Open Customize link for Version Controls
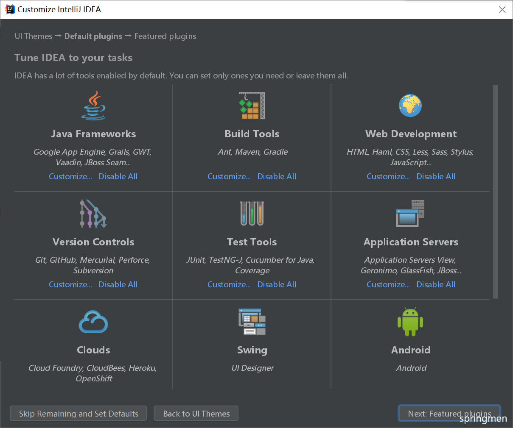 click(x=70, y=284)
